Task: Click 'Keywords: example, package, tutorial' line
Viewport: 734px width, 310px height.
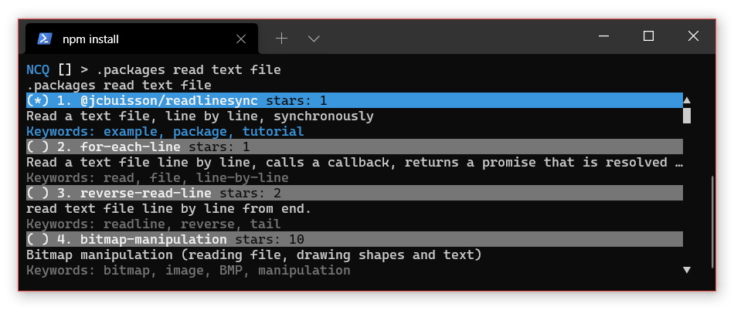Action: (x=165, y=131)
